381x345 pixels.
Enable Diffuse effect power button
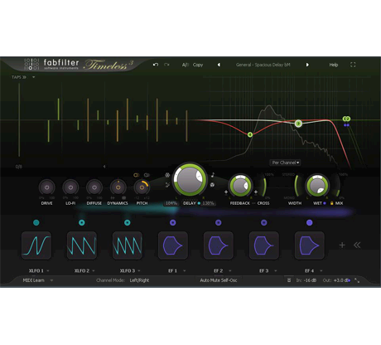94,187
